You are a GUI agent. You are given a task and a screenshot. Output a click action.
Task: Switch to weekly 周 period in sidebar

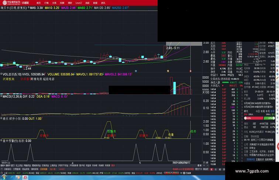tap(277, 114)
